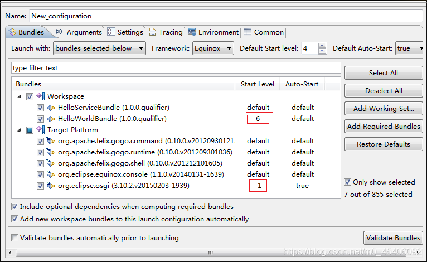Image resolution: width=427 pixels, height=262 pixels.
Task: Click HelloWorldBundle start level 6 cell
Action: pos(258,119)
